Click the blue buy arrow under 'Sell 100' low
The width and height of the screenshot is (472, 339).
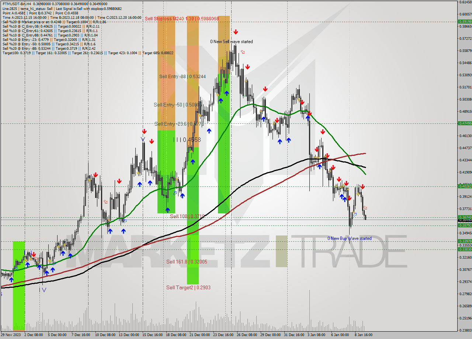(x=168, y=210)
